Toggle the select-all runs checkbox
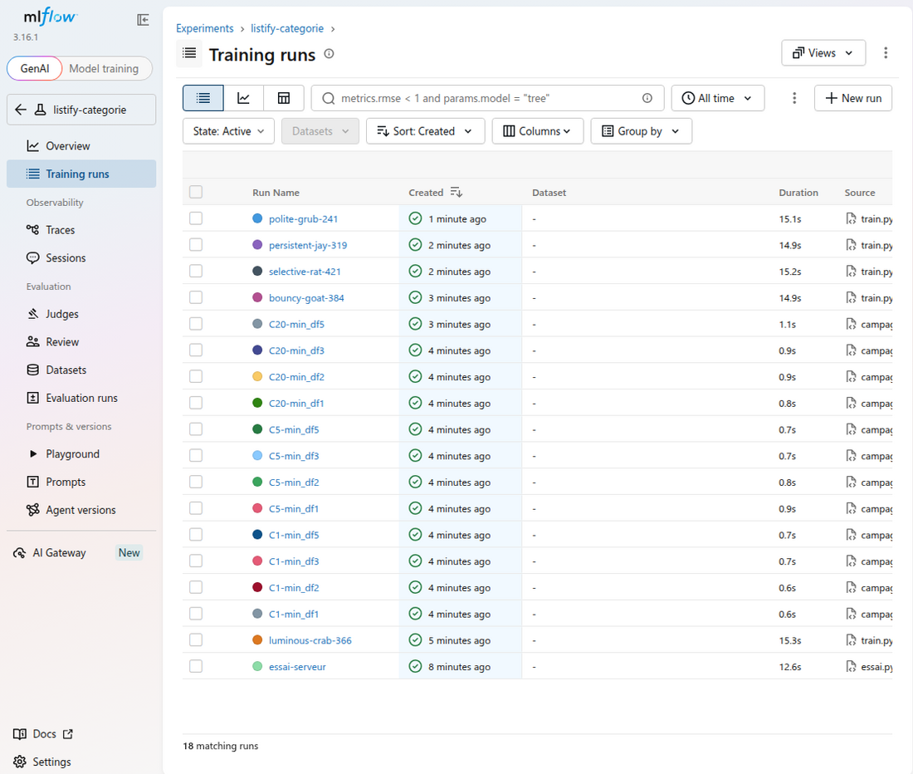Image resolution: width=913 pixels, height=774 pixels. [196, 192]
